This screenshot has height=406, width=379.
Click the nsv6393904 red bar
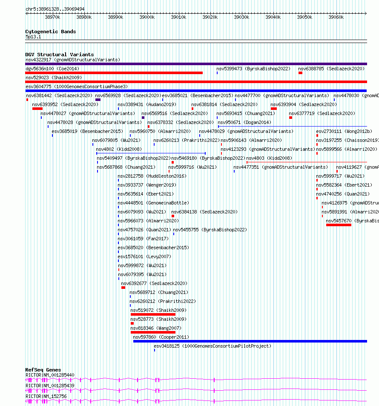pyautogui.click(x=274, y=109)
